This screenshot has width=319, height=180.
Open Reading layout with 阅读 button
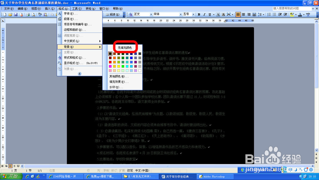113,15
